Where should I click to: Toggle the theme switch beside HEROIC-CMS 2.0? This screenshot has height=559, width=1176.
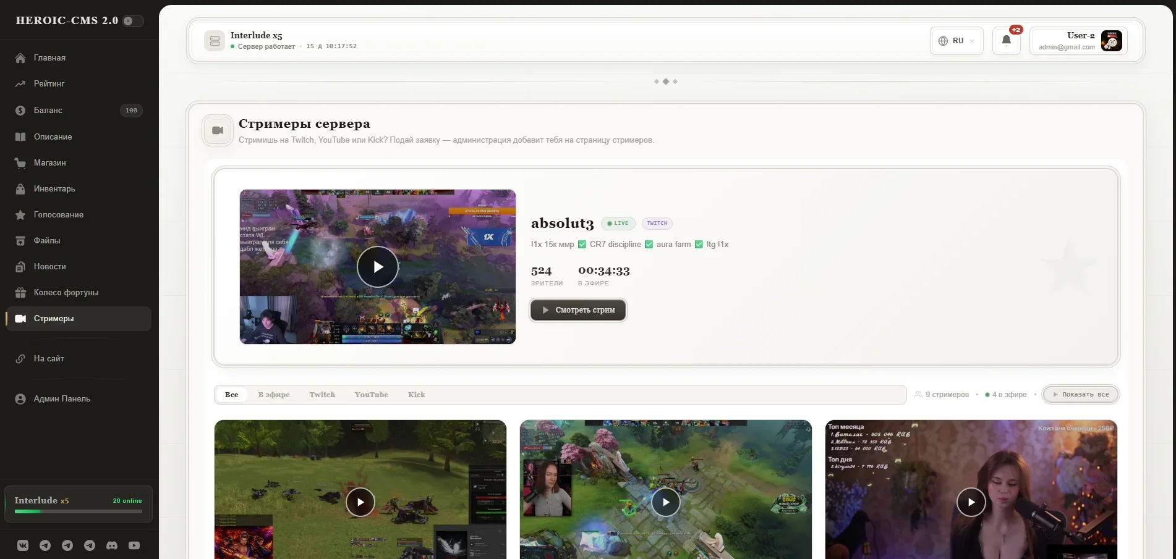133,21
